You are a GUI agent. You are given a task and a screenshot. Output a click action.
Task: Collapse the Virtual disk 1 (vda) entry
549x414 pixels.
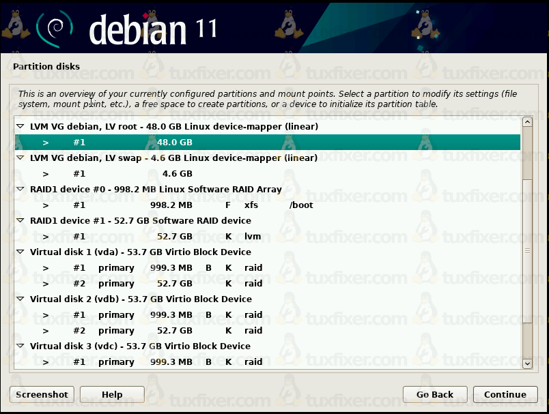[20, 252]
